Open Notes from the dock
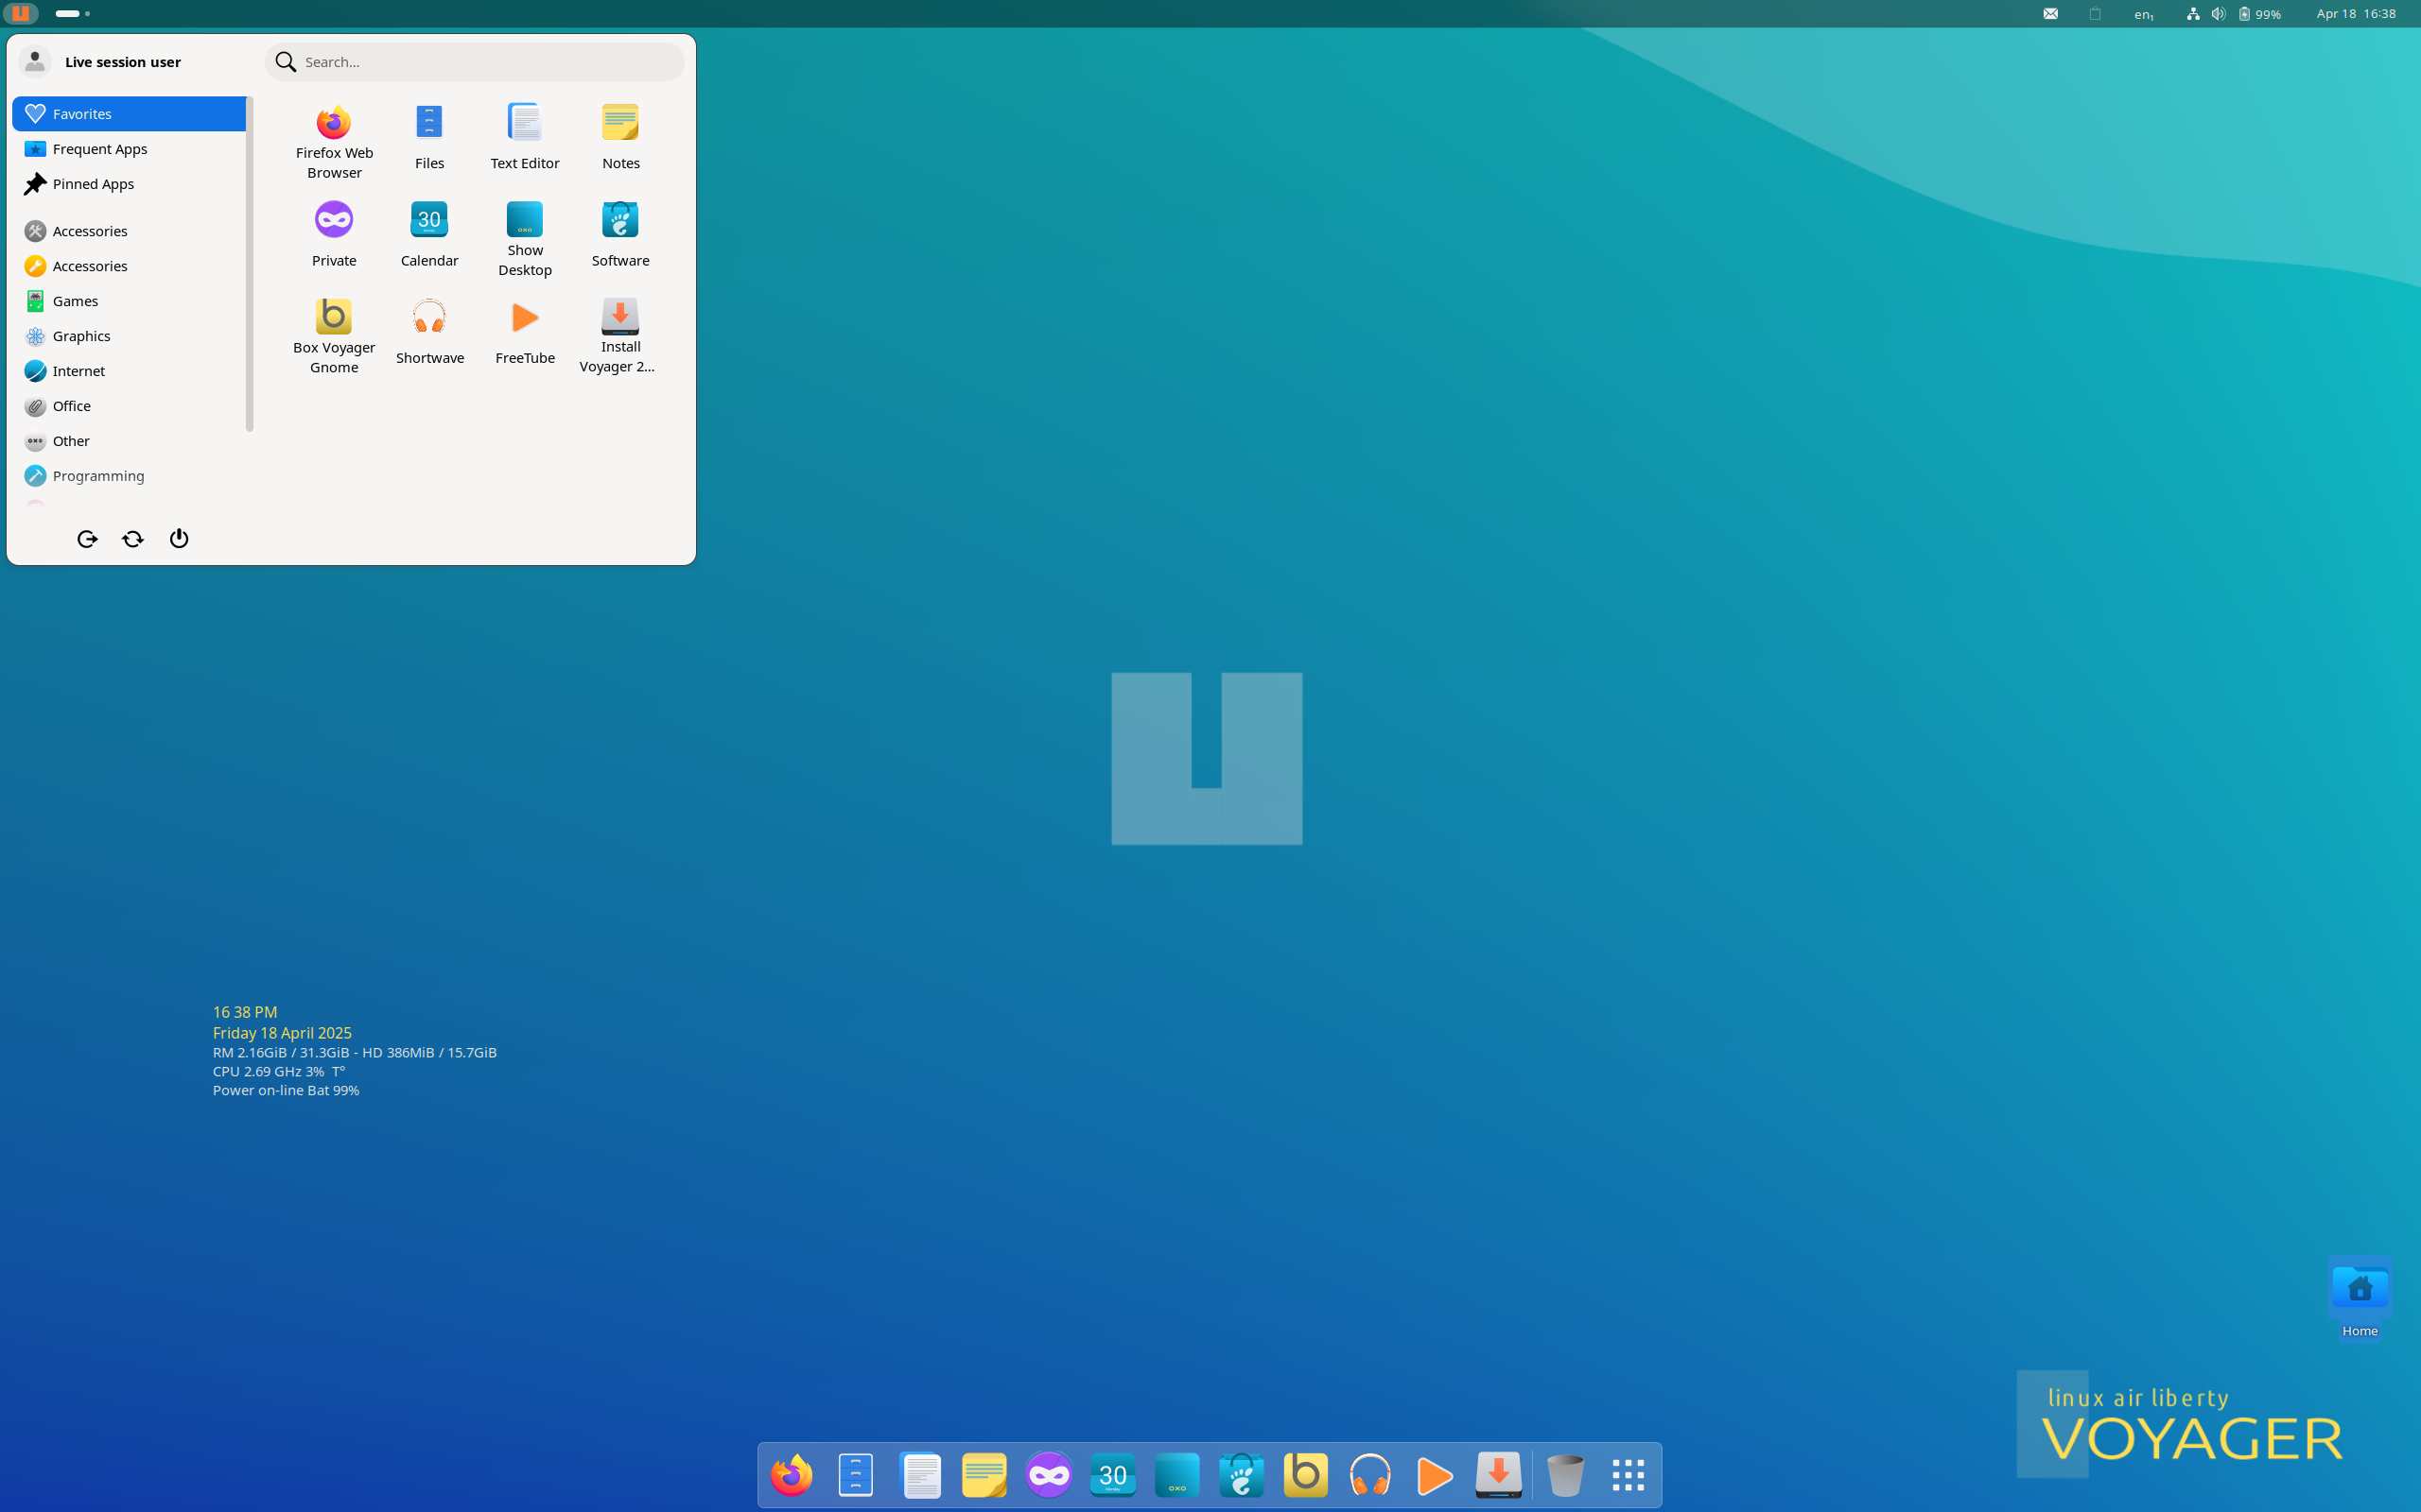 coord(984,1475)
